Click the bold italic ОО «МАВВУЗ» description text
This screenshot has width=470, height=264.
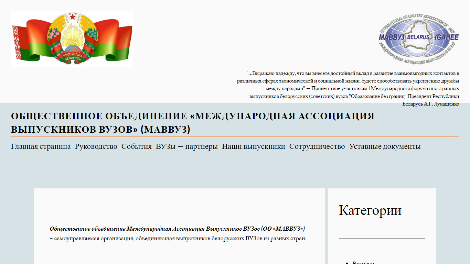pyautogui.click(x=177, y=229)
